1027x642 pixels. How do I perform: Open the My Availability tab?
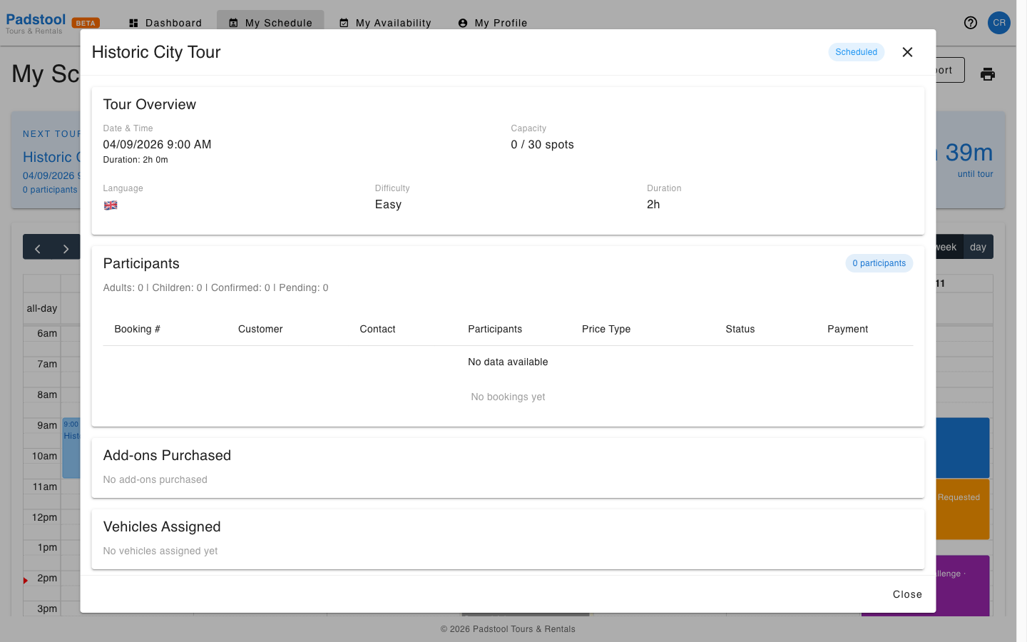[385, 23]
